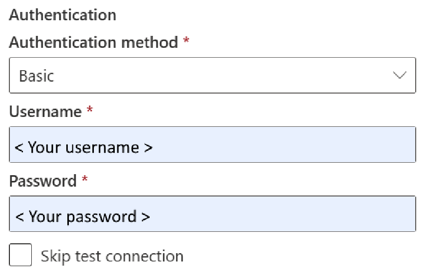Click the 'Password' field label

point(43,181)
